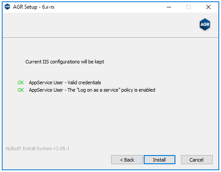Click the large AGR logo in header banner
221x172 pixels.
tap(205, 24)
